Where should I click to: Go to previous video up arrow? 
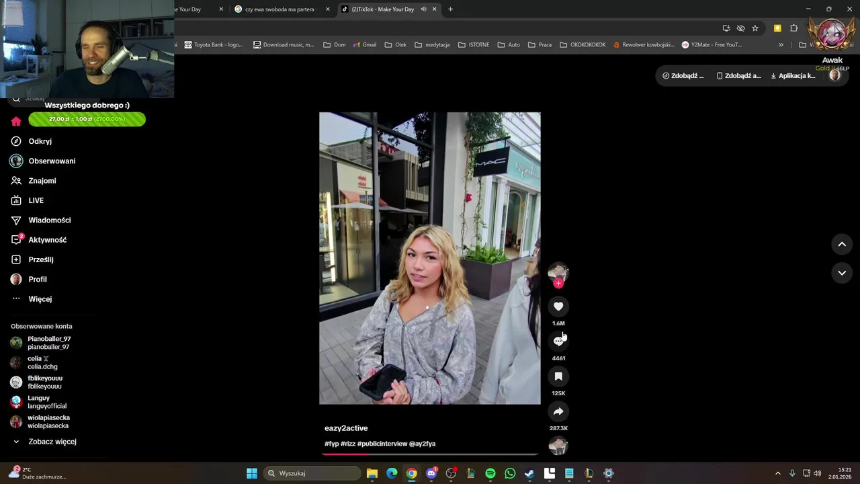click(x=842, y=244)
